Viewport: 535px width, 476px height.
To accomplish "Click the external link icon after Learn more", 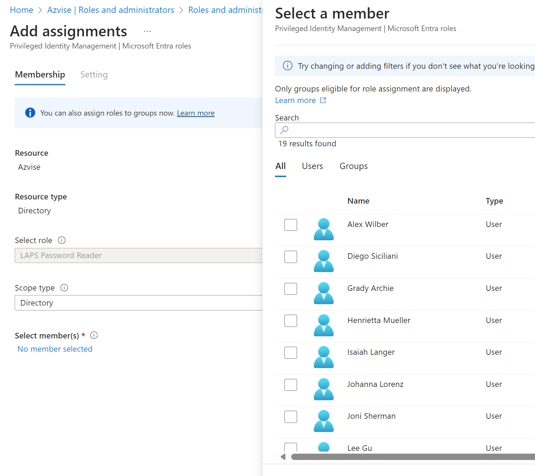I will pyautogui.click(x=323, y=100).
